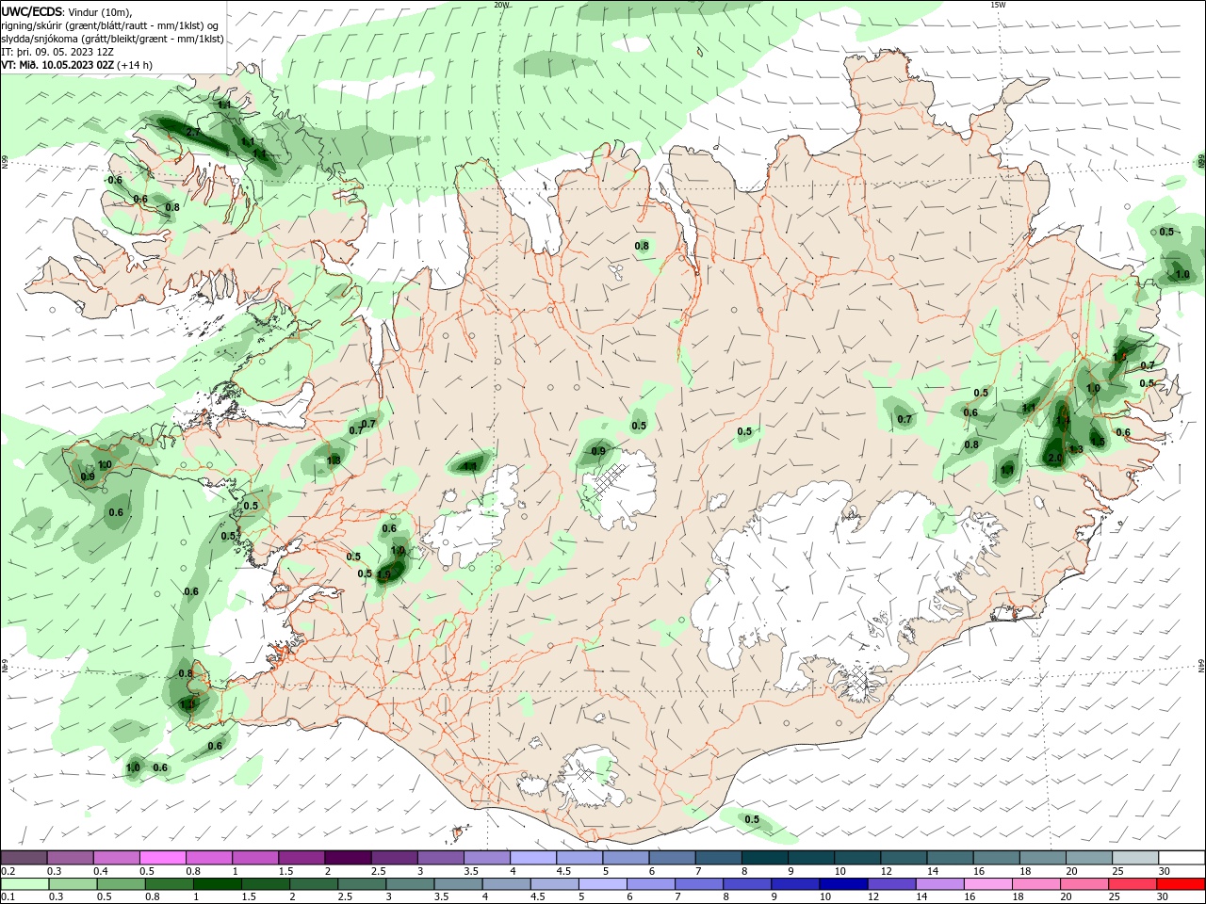Viewport: 1206px width, 904px height.
Task: Pick the darkest purple swatch above the top-row 2 label
Action: pos(349,858)
